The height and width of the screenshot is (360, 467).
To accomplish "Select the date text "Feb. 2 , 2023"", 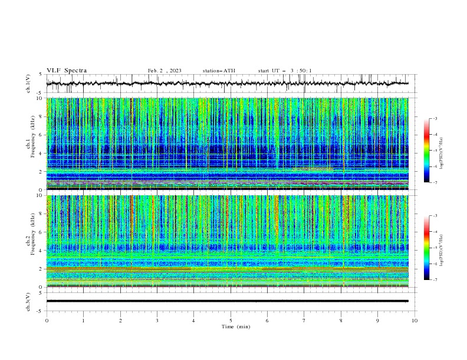I will click(x=165, y=71).
